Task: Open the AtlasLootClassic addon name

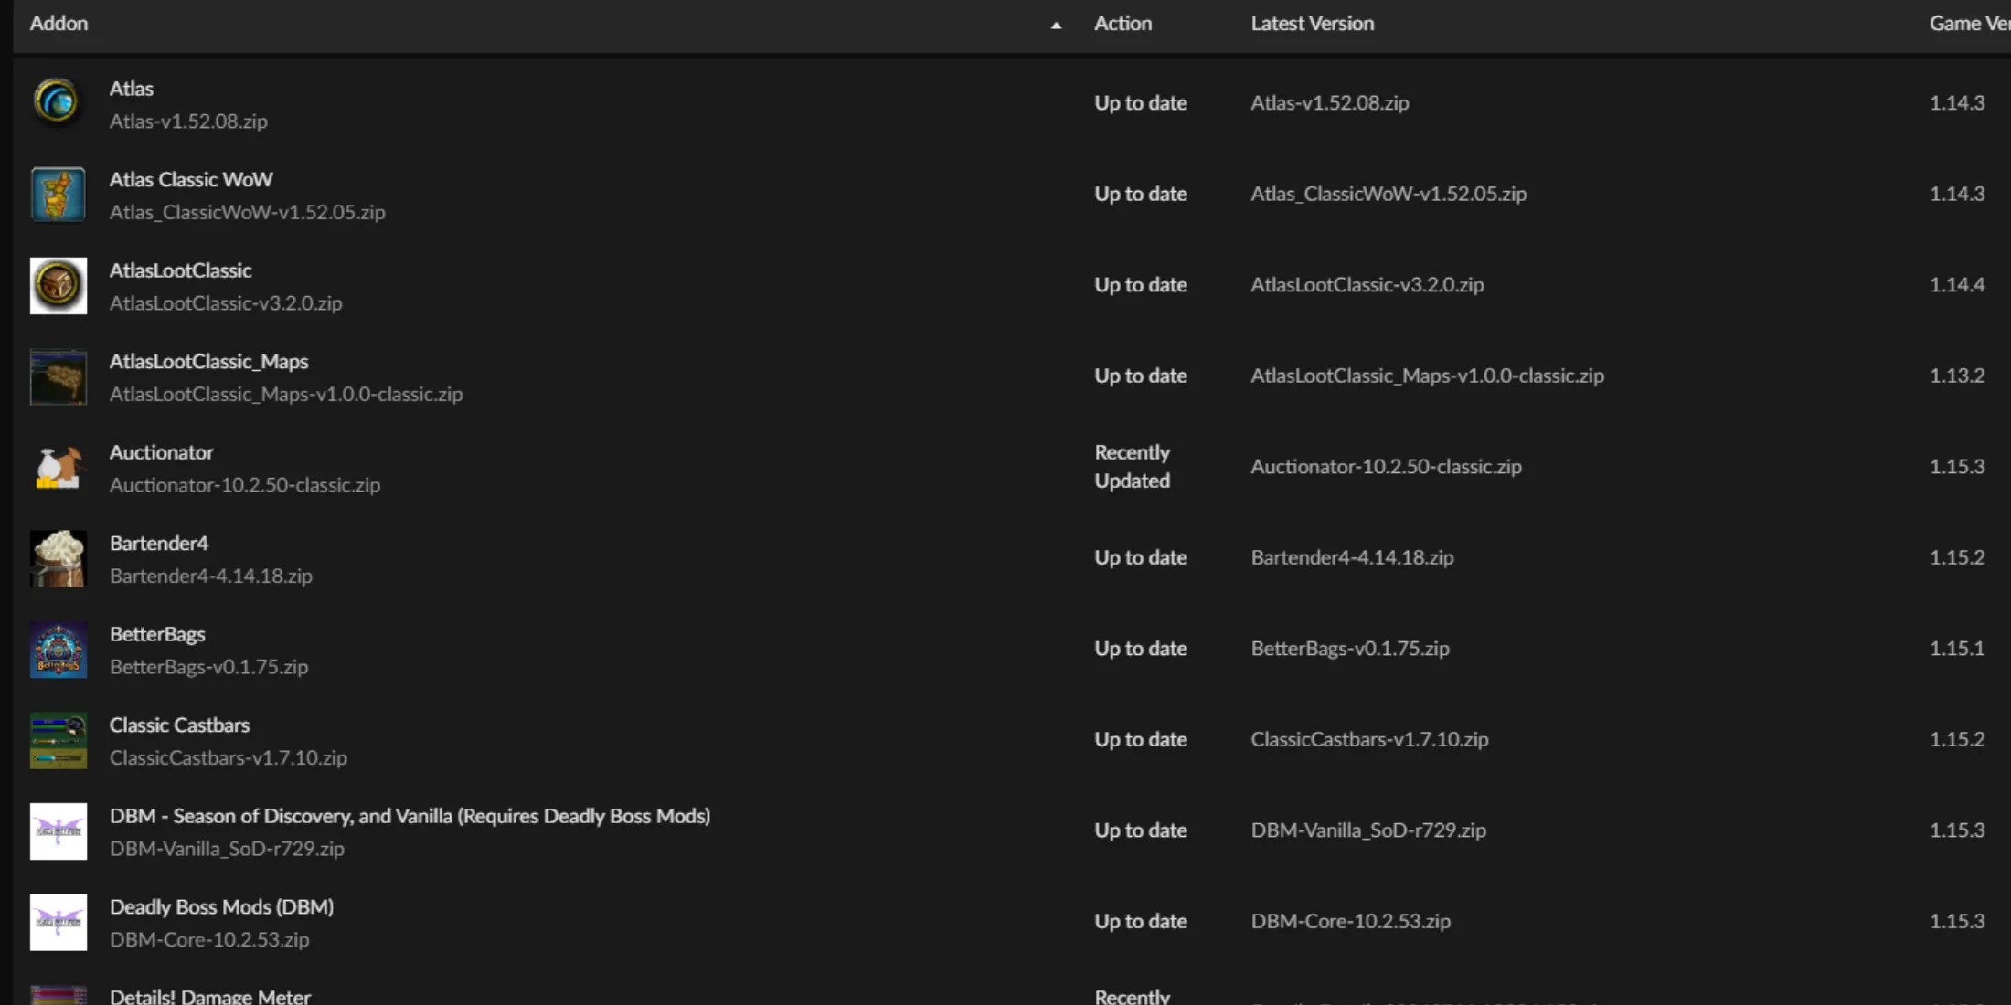Action: [x=180, y=270]
